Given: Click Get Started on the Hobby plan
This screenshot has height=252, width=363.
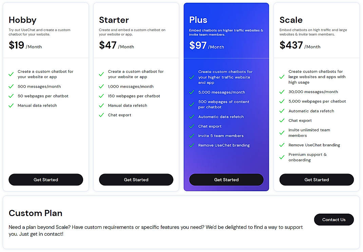Looking at the screenshot, I should coord(46,180).
